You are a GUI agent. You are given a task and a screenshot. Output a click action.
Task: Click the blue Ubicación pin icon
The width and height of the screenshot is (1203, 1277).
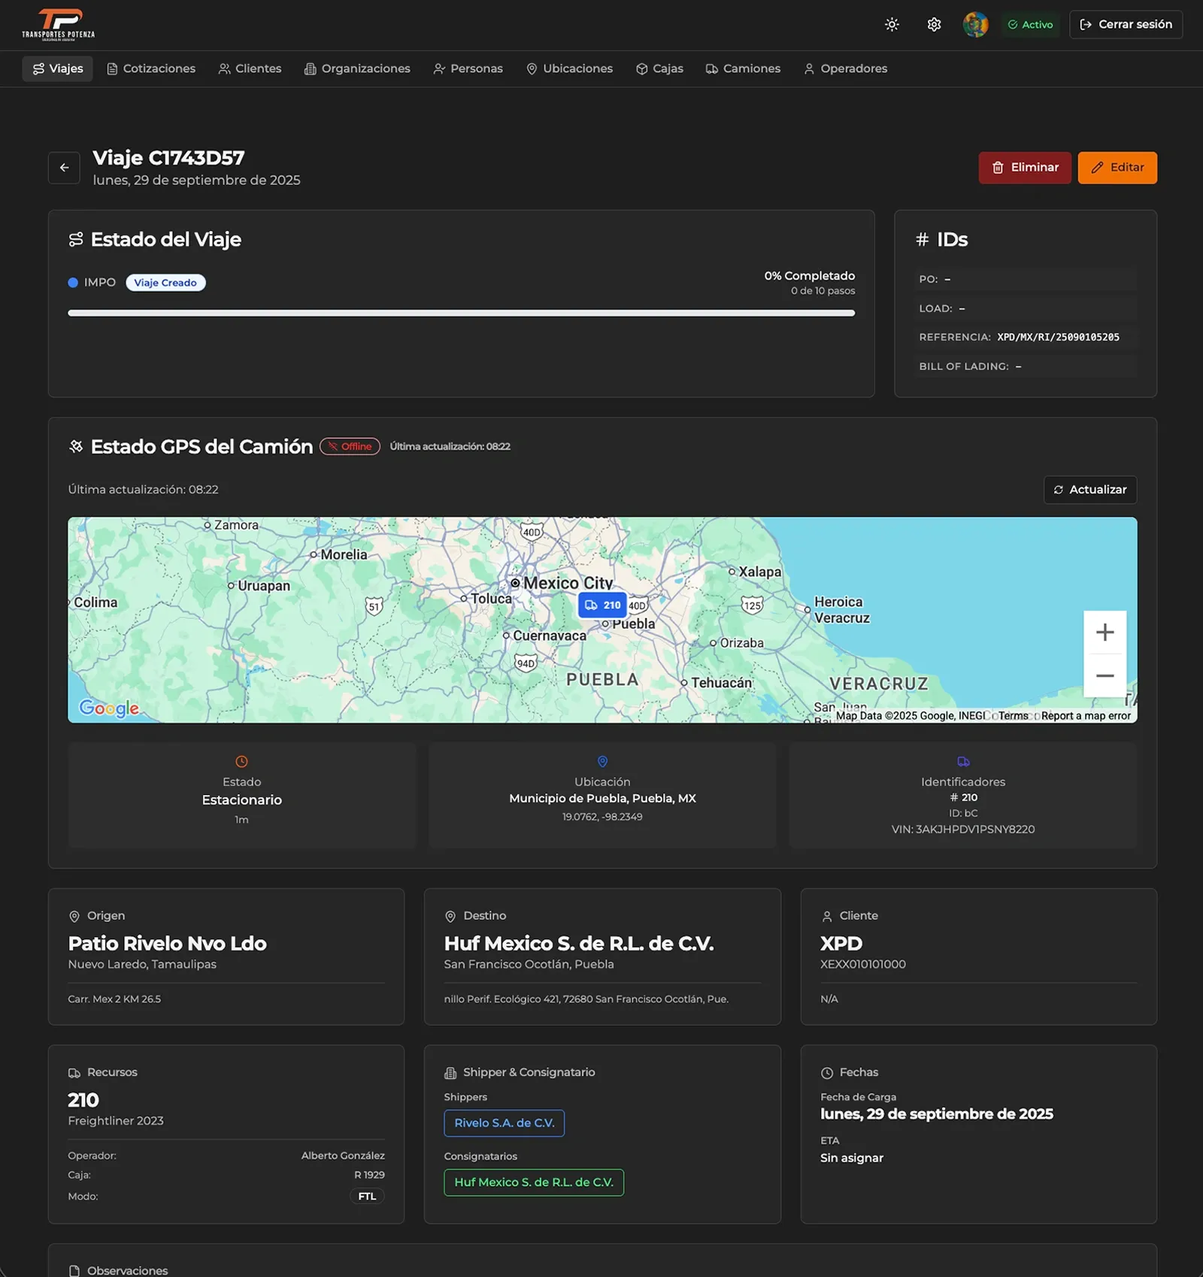click(602, 762)
